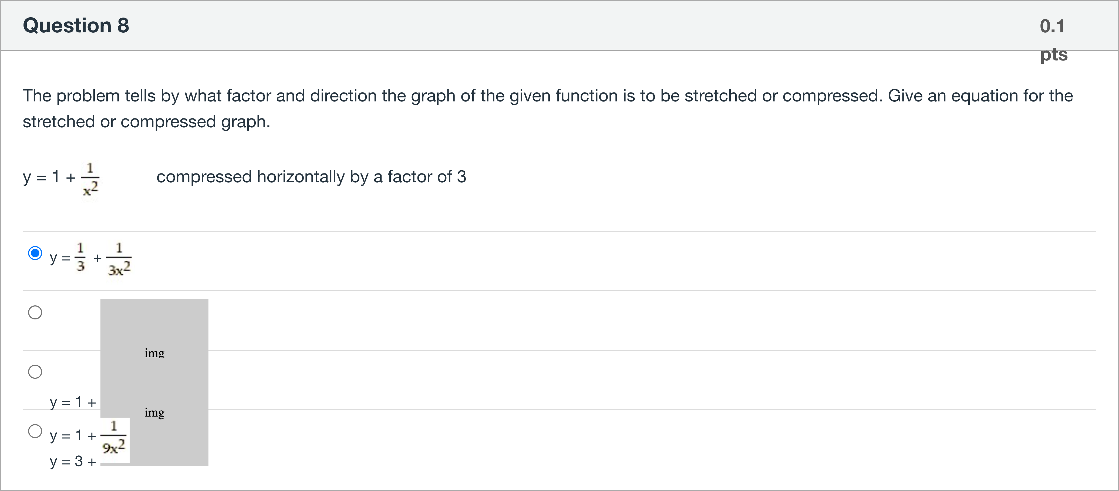Click the "0.1" points value
The image size is (1119, 491).
click(1052, 26)
